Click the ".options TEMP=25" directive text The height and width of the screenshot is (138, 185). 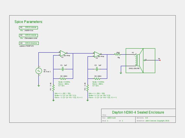[x=27, y=46]
